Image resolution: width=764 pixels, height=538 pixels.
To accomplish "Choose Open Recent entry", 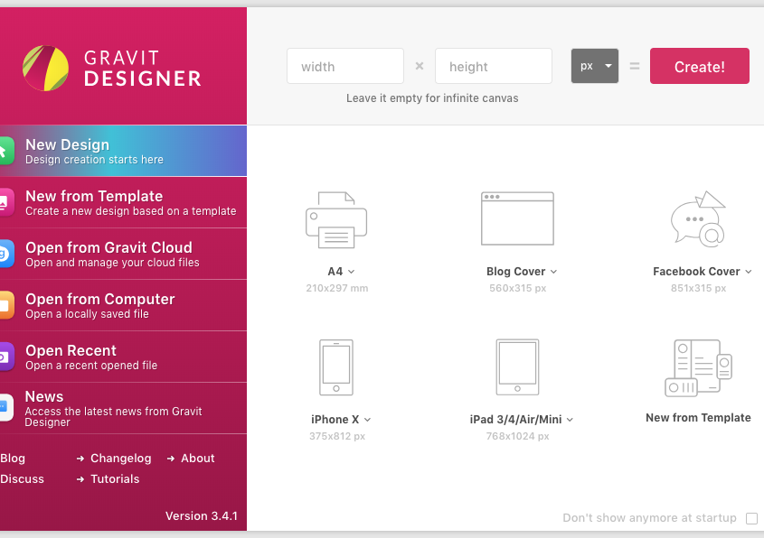I will pos(123,357).
